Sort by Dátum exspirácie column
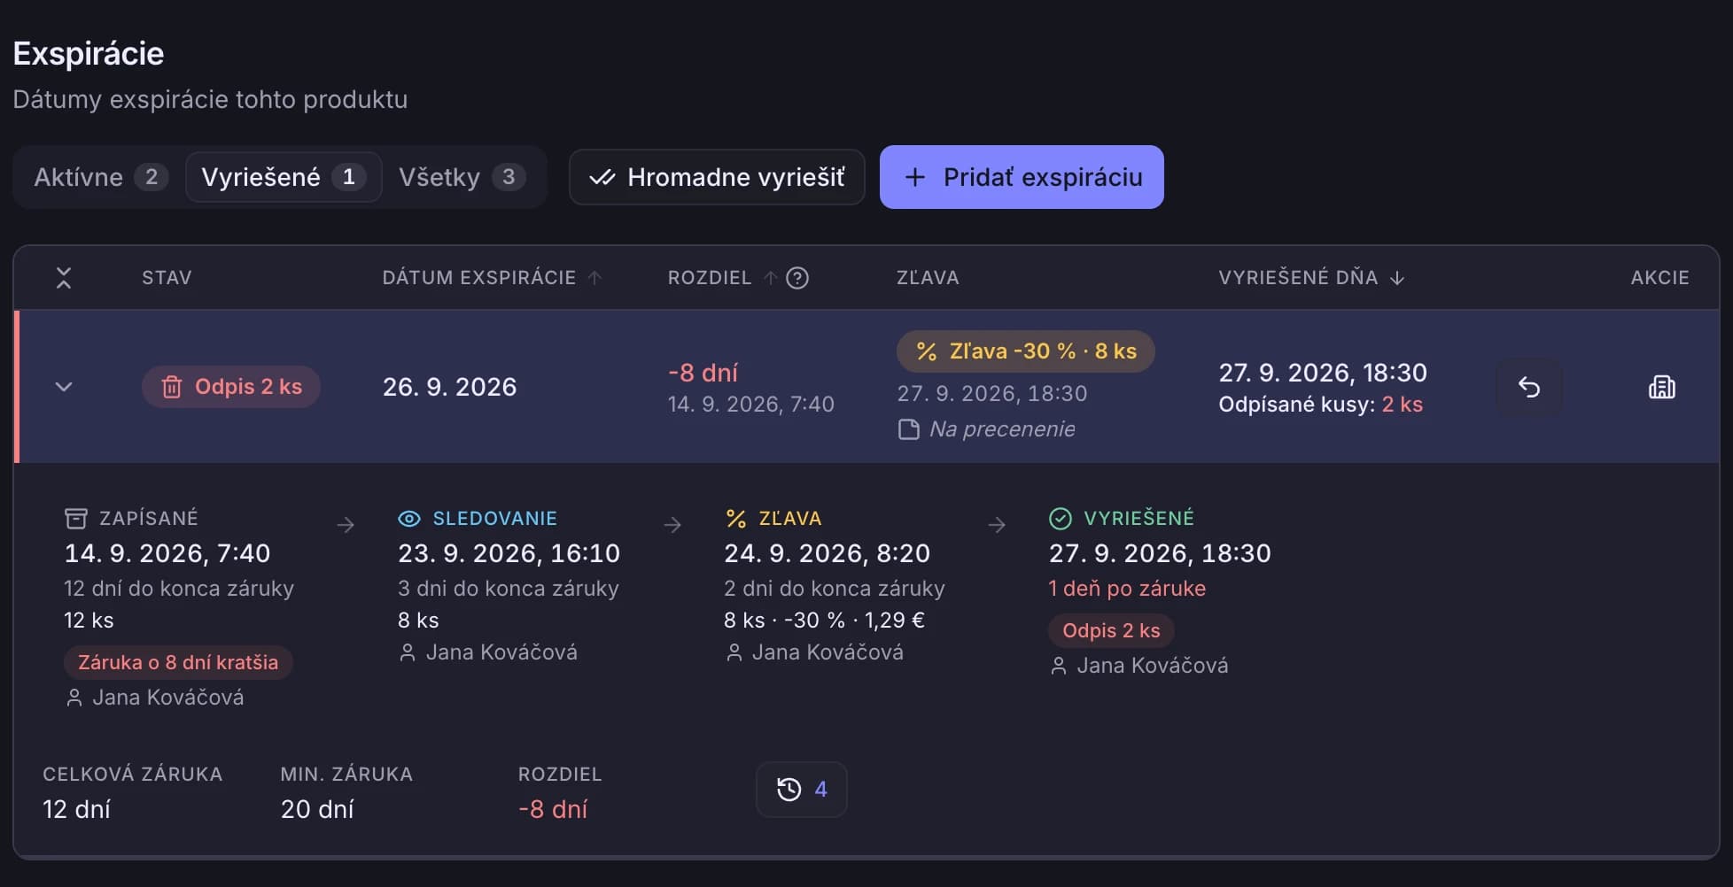 (x=492, y=278)
